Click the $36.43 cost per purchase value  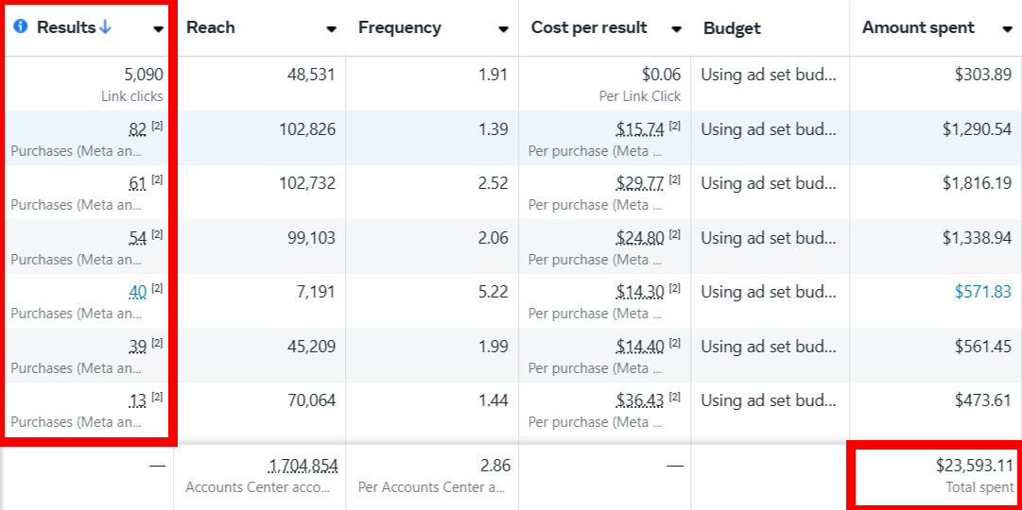(640, 400)
